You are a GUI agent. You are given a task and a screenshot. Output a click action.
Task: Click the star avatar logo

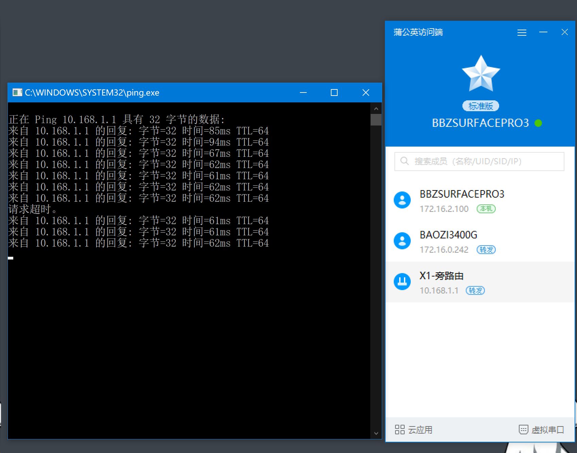click(481, 73)
